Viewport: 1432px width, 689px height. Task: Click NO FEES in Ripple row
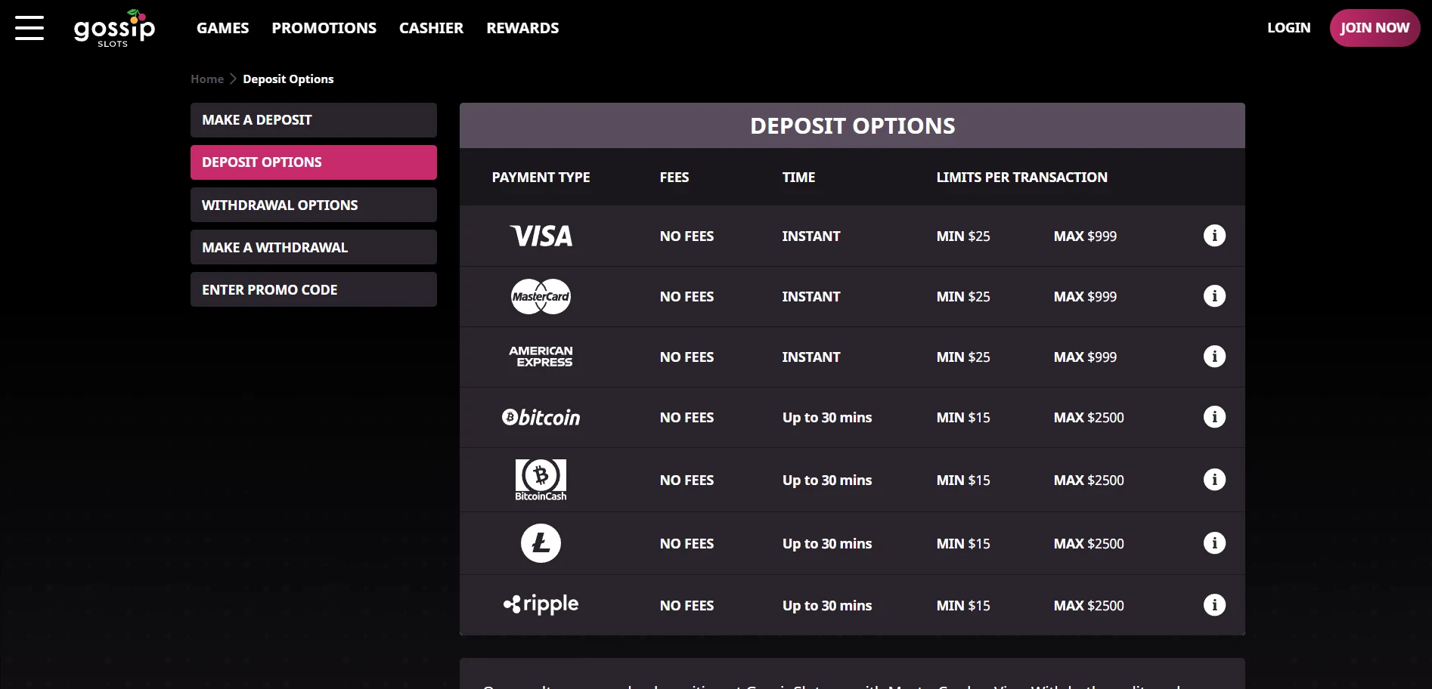pyautogui.click(x=687, y=605)
